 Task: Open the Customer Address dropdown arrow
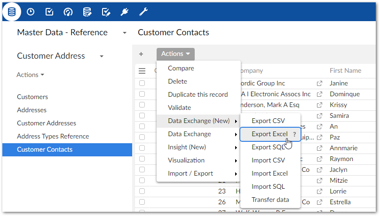pos(102,56)
